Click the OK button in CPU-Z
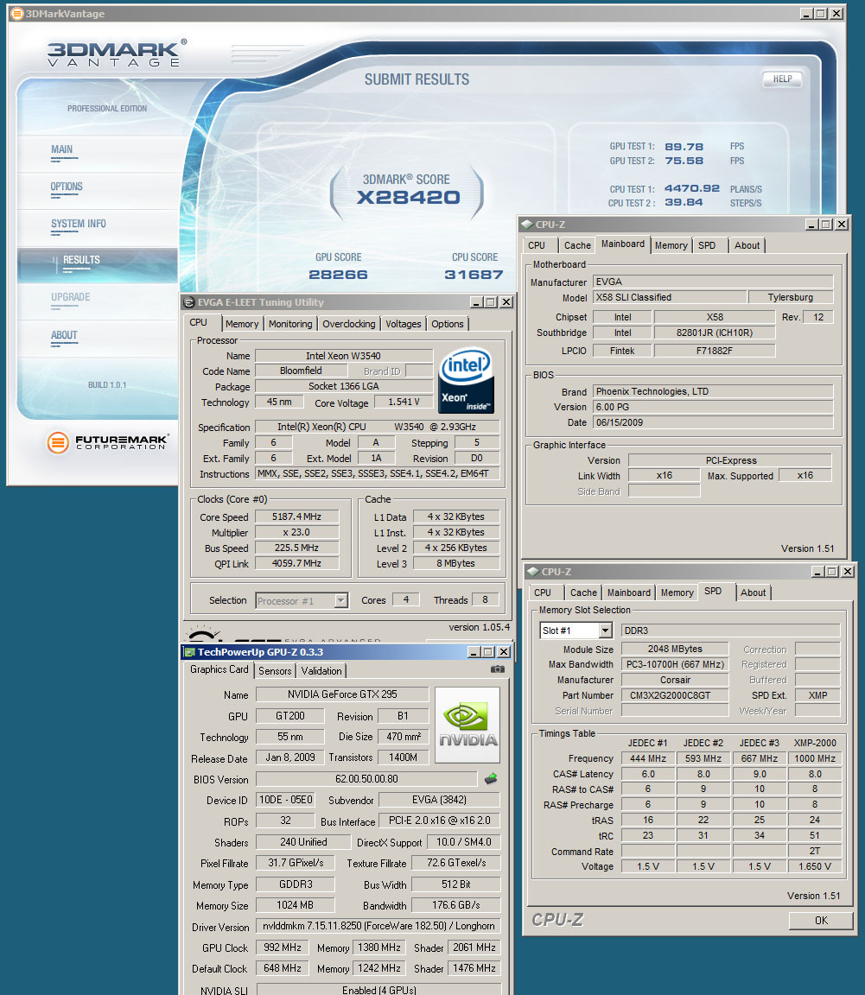 pyautogui.click(x=821, y=920)
